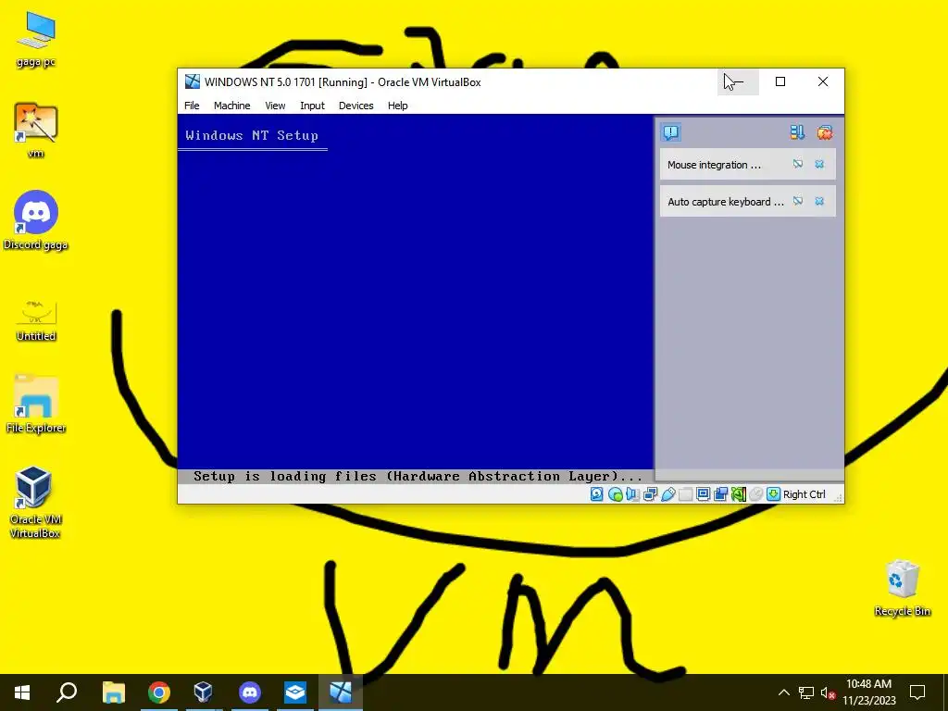Open the Action Center notifications icon
The height and width of the screenshot is (711, 948).
point(917,692)
